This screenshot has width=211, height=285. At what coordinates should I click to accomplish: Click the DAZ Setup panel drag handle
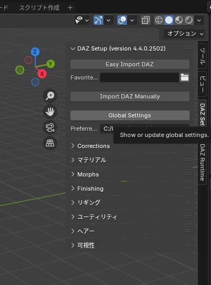[x=188, y=48]
